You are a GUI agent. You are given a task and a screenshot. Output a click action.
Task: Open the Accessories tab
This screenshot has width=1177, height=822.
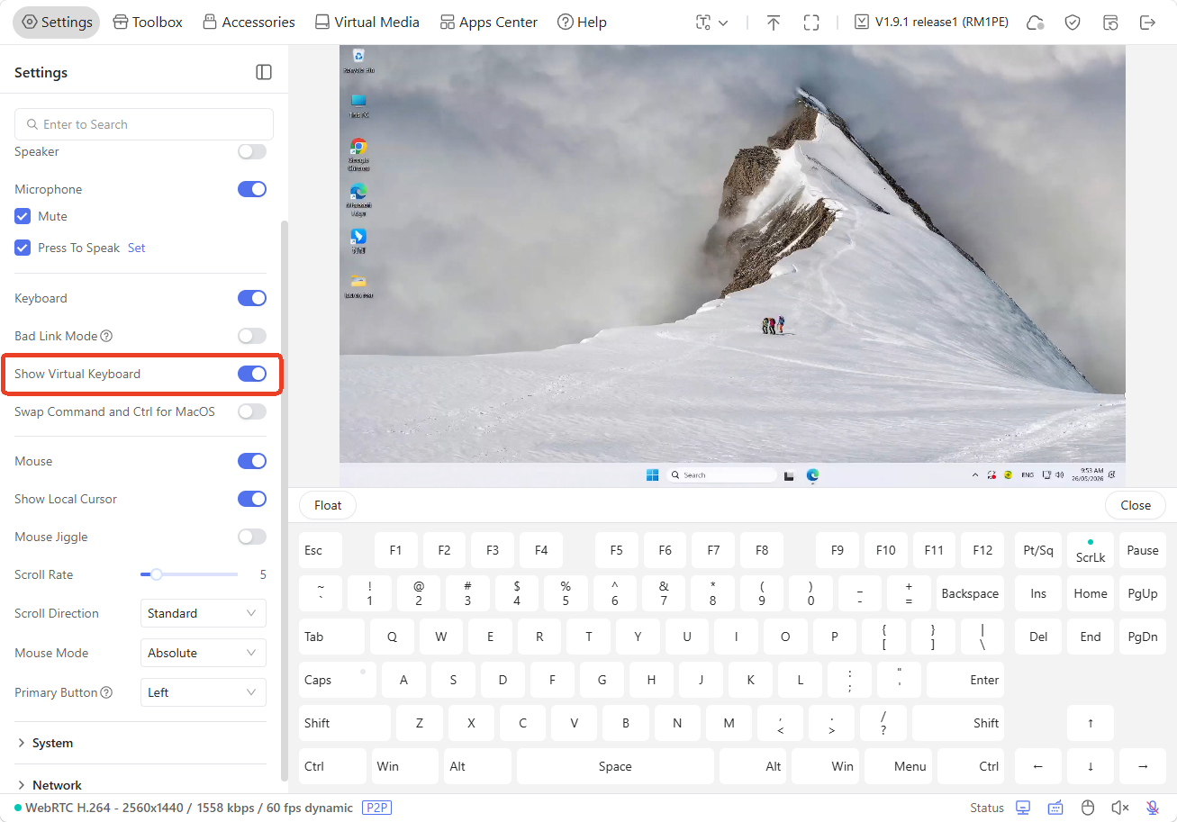pos(249,23)
